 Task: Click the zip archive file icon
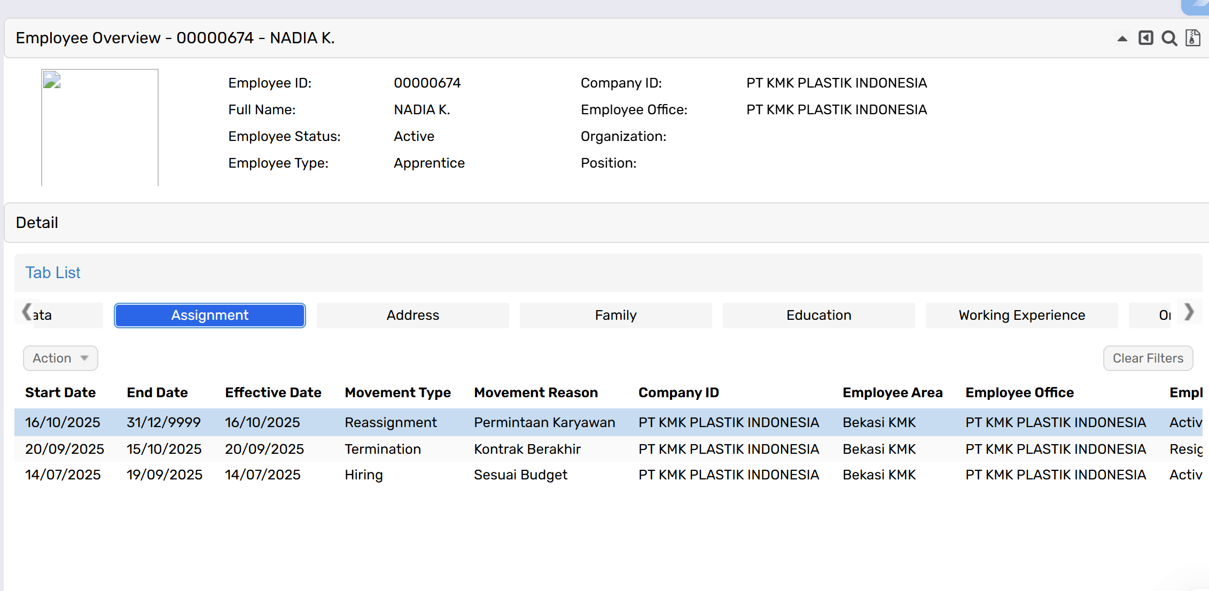[x=1192, y=38]
